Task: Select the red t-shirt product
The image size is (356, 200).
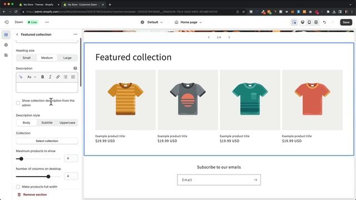Action: click(x=312, y=100)
